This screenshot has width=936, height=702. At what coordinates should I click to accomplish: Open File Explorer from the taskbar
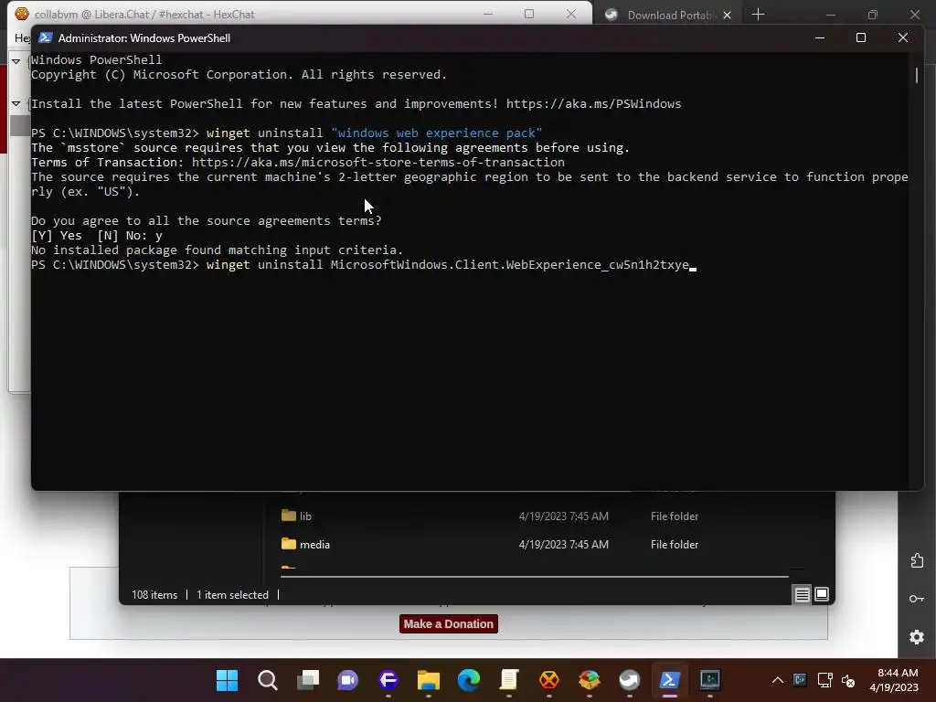[x=428, y=680]
